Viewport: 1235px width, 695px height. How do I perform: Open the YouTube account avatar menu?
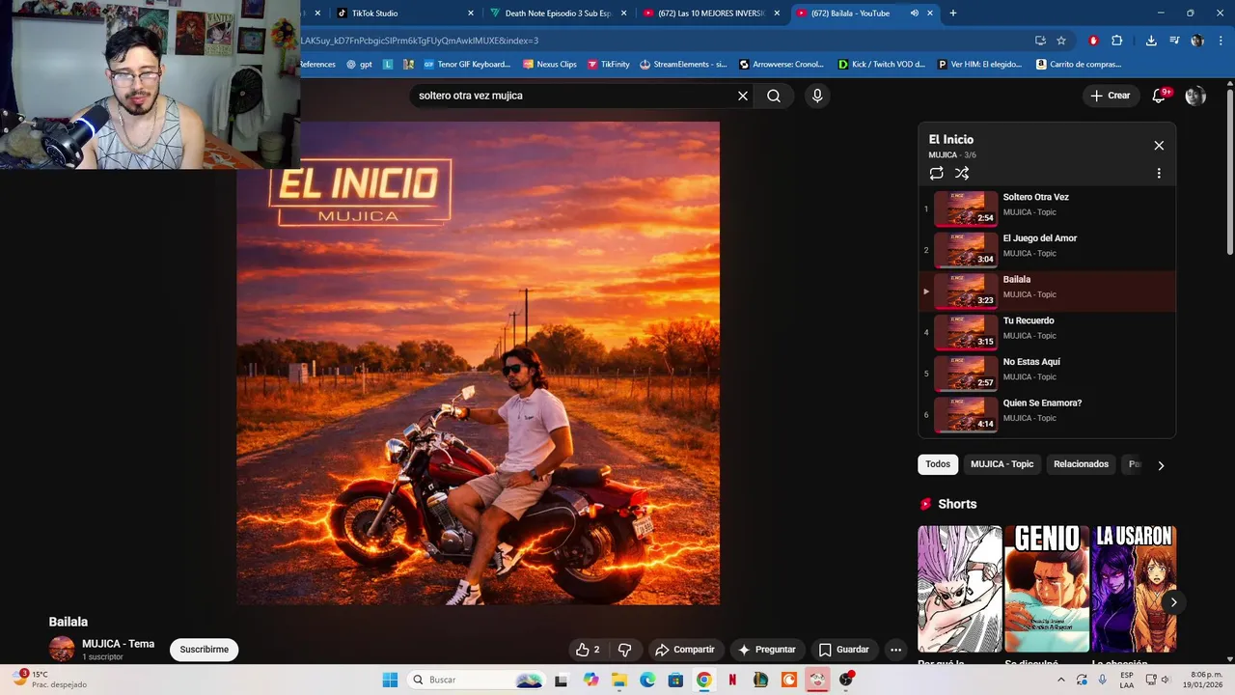1195,96
